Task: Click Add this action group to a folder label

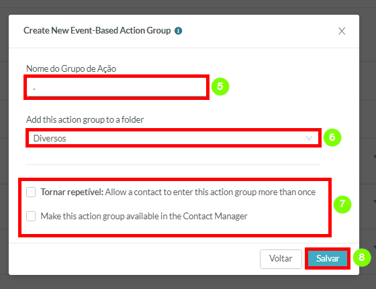Action: (85, 119)
